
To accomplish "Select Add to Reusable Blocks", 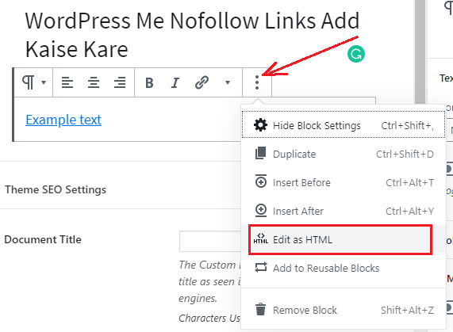I will click(x=344, y=268).
